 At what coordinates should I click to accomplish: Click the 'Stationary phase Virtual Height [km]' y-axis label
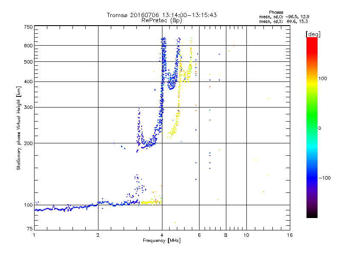(18, 128)
